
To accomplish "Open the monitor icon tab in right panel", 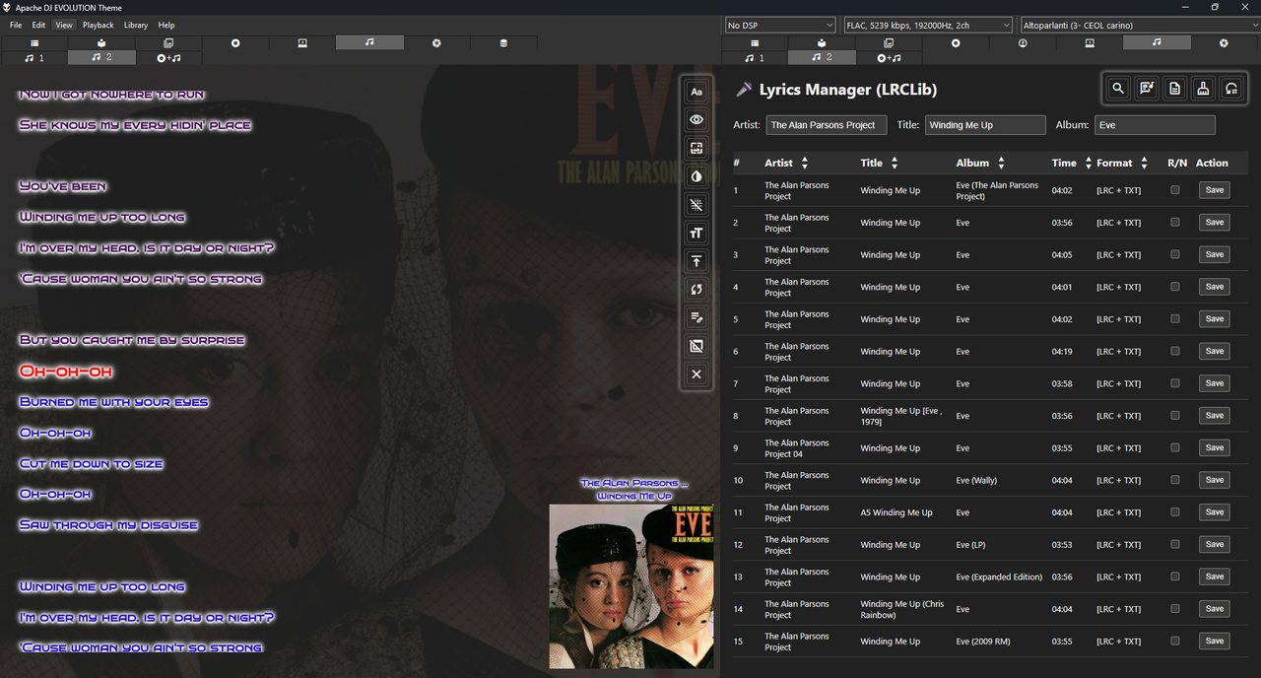I will [1090, 43].
